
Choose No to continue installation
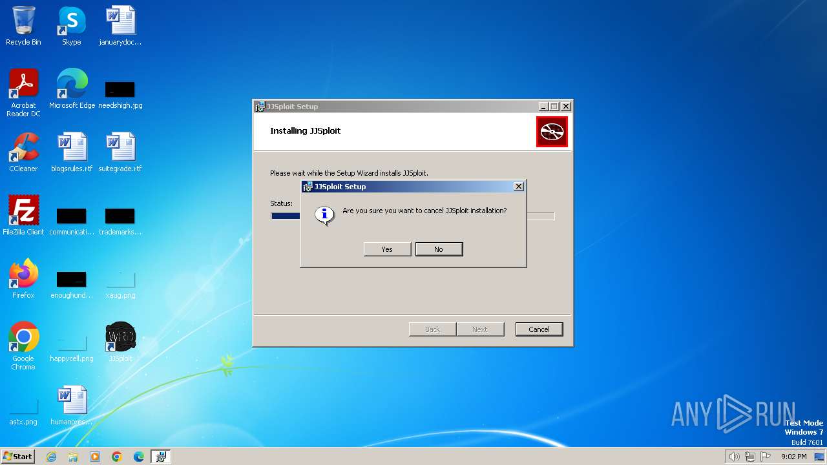(439, 249)
